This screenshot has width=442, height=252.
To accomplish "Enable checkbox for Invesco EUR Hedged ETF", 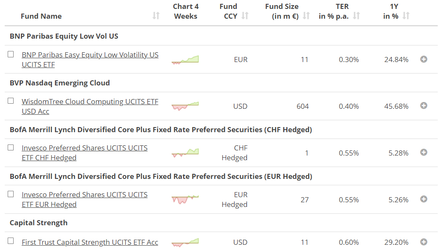I will tap(11, 194).
